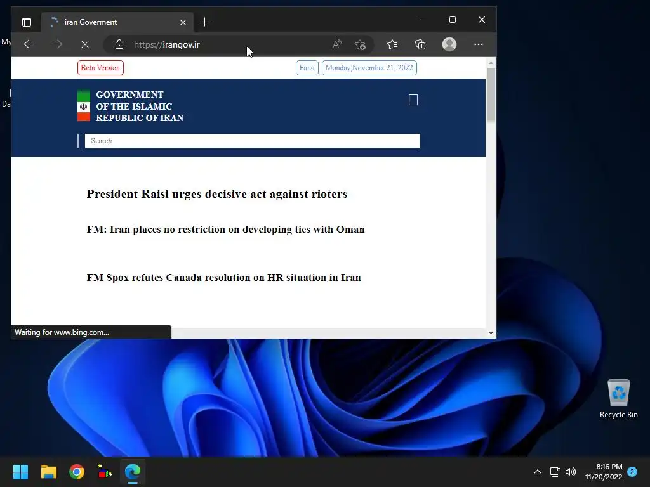This screenshot has height=487, width=650.
Task: Open the volume tray icon
Action: pos(571,472)
